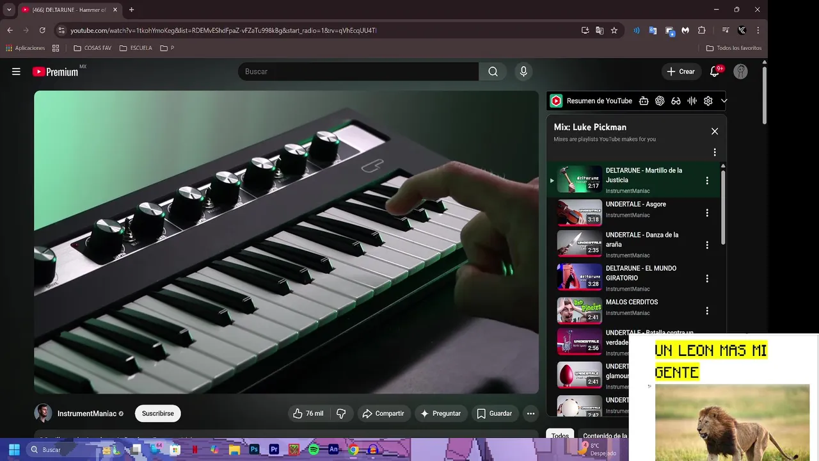Subscribe with the Suscribirse button
This screenshot has width=819, height=461.
pos(158,414)
